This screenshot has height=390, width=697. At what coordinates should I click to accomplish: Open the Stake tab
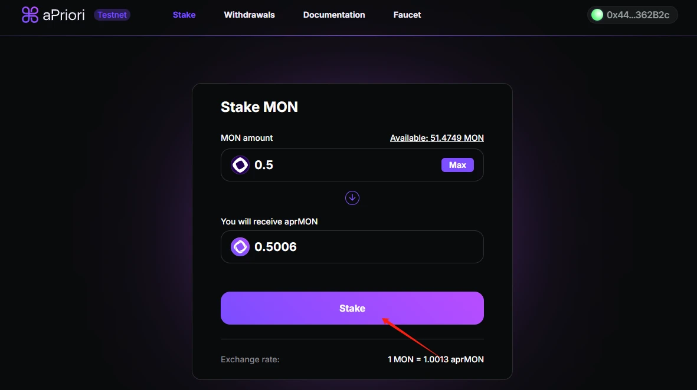pyautogui.click(x=184, y=15)
